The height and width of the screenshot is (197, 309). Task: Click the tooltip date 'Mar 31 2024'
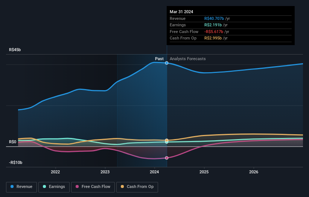coord(181,12)
